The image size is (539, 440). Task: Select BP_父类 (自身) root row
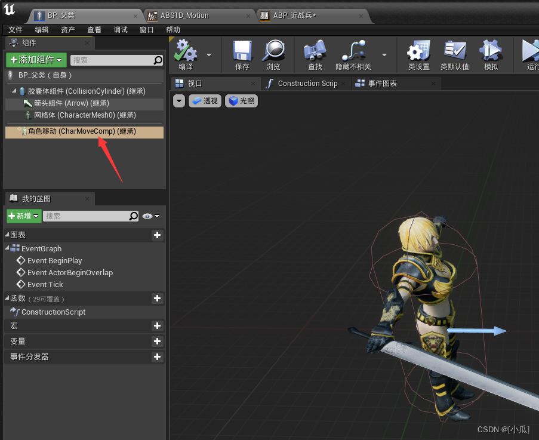tap(85, 75)
